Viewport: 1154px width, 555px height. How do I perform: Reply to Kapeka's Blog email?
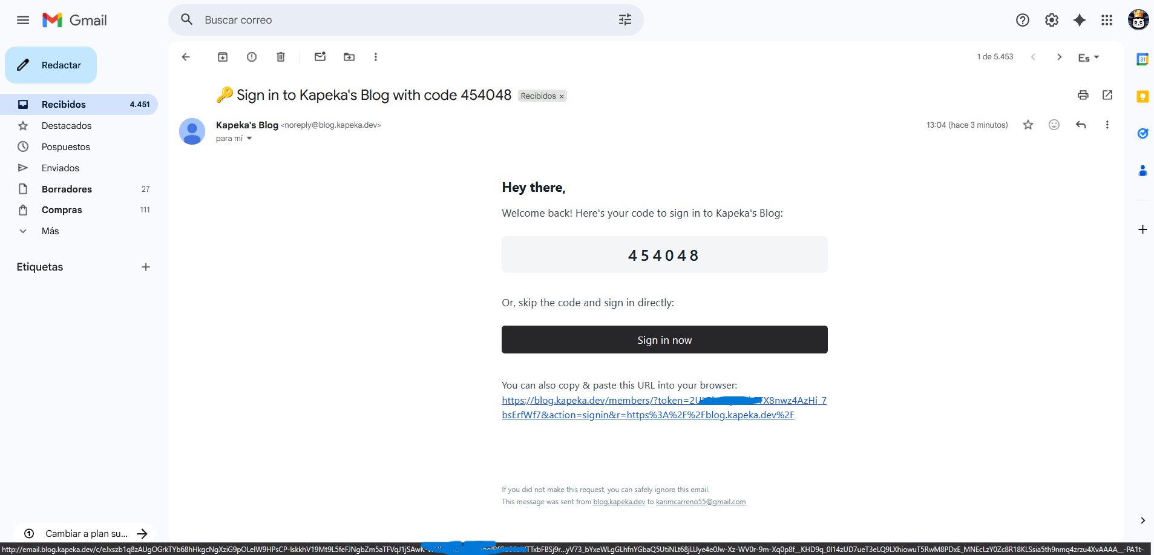1081,125
